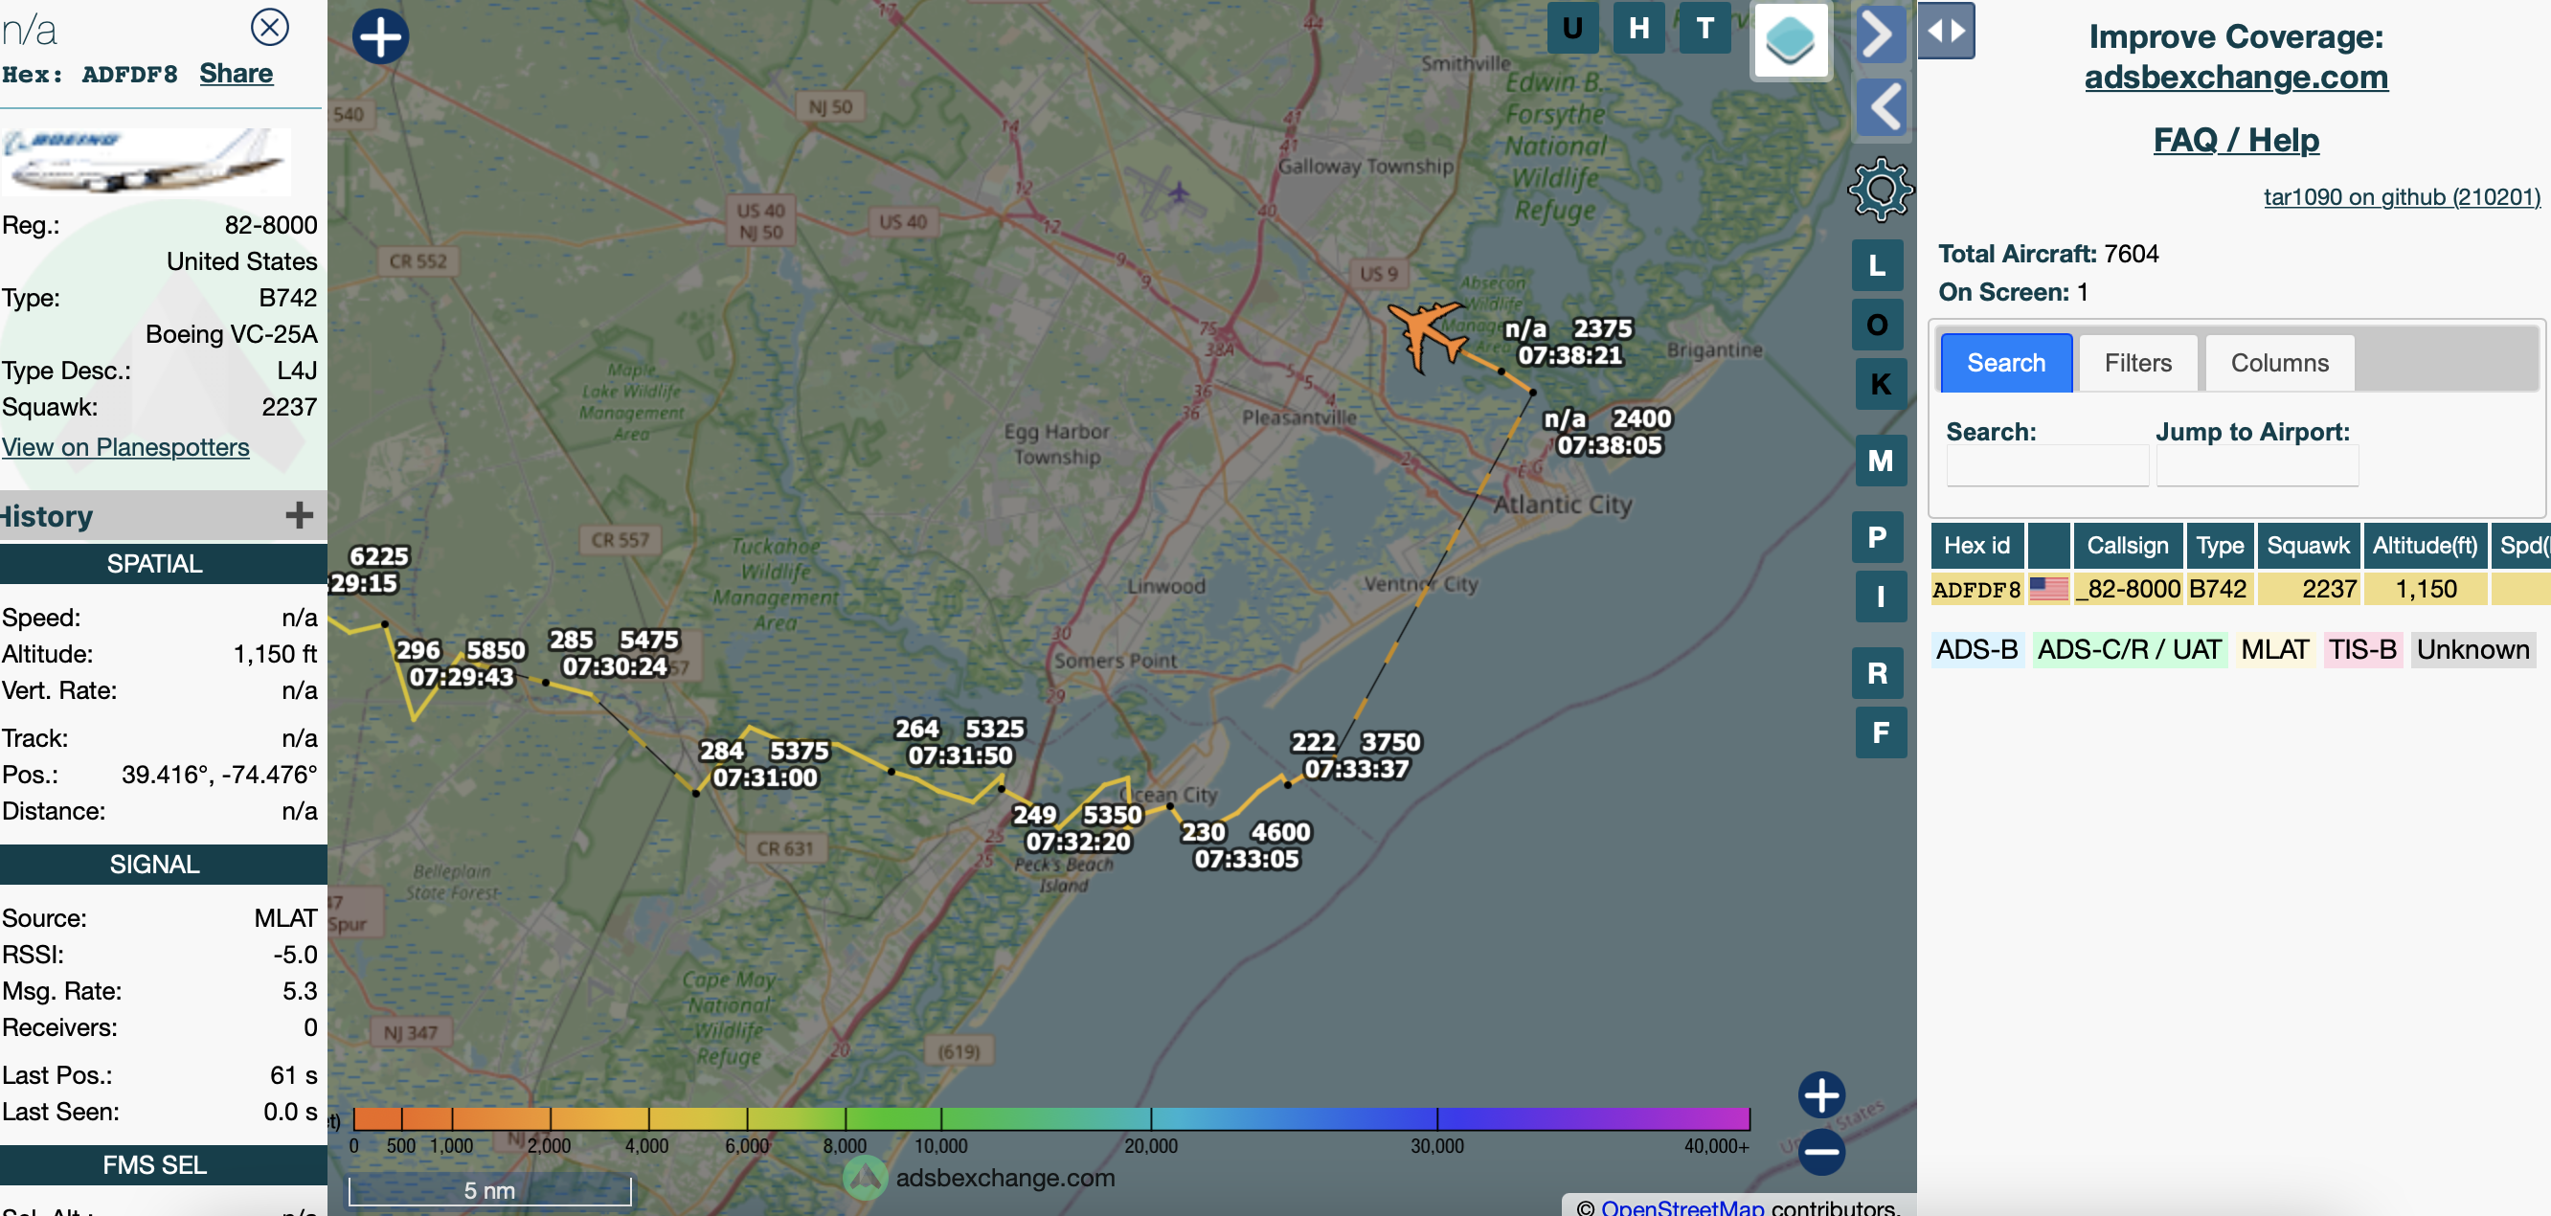
Task: Toggle the U map button
Action: (1572, 28)
